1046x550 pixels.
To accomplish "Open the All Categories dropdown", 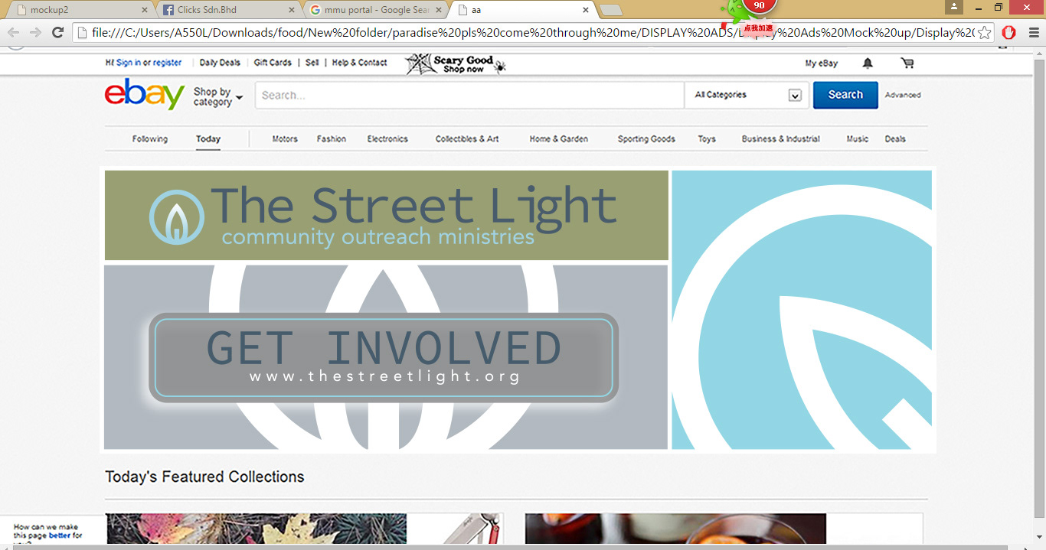I will pos(747,95).
